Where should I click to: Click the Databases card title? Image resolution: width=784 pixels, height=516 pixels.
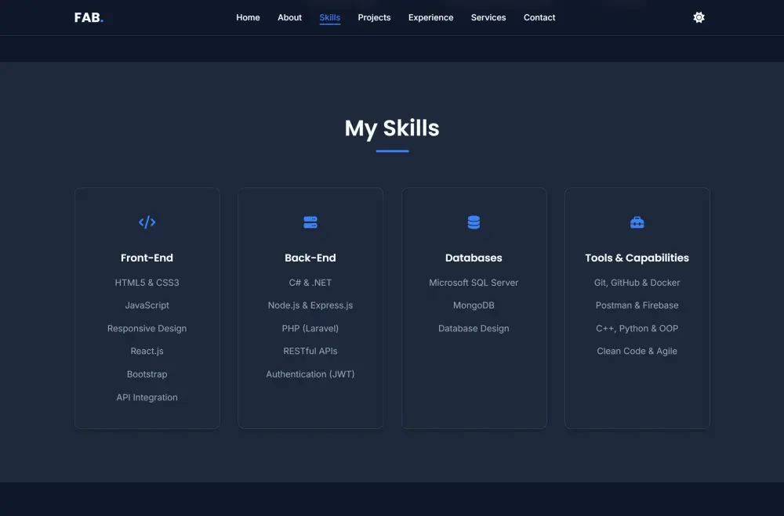click(474, 258)
